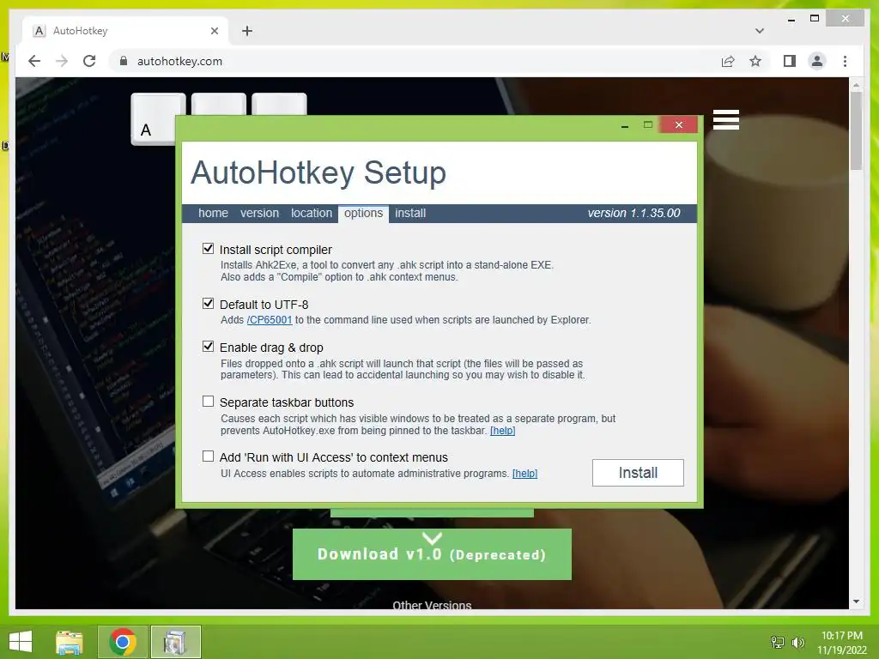Open Chrome three-dot menu
The image size is (879, 659).
point(845,61)
